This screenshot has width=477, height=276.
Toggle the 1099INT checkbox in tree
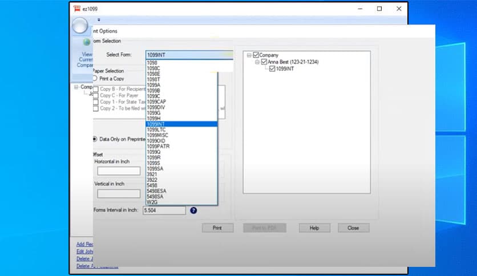click(x=272, y=68)
